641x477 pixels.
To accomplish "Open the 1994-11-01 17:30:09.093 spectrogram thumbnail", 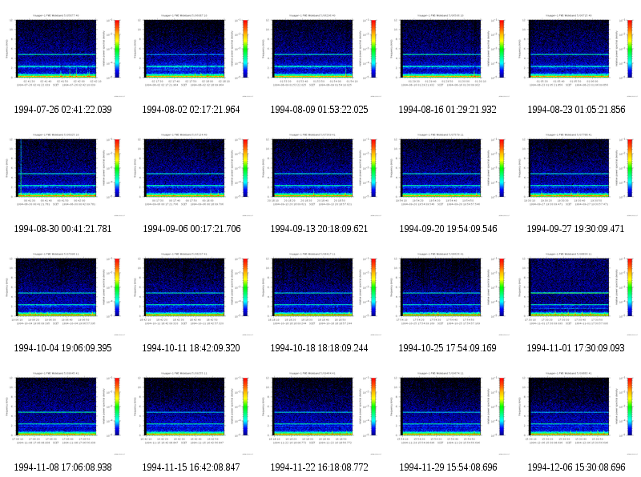I will [x=576, y=294].
